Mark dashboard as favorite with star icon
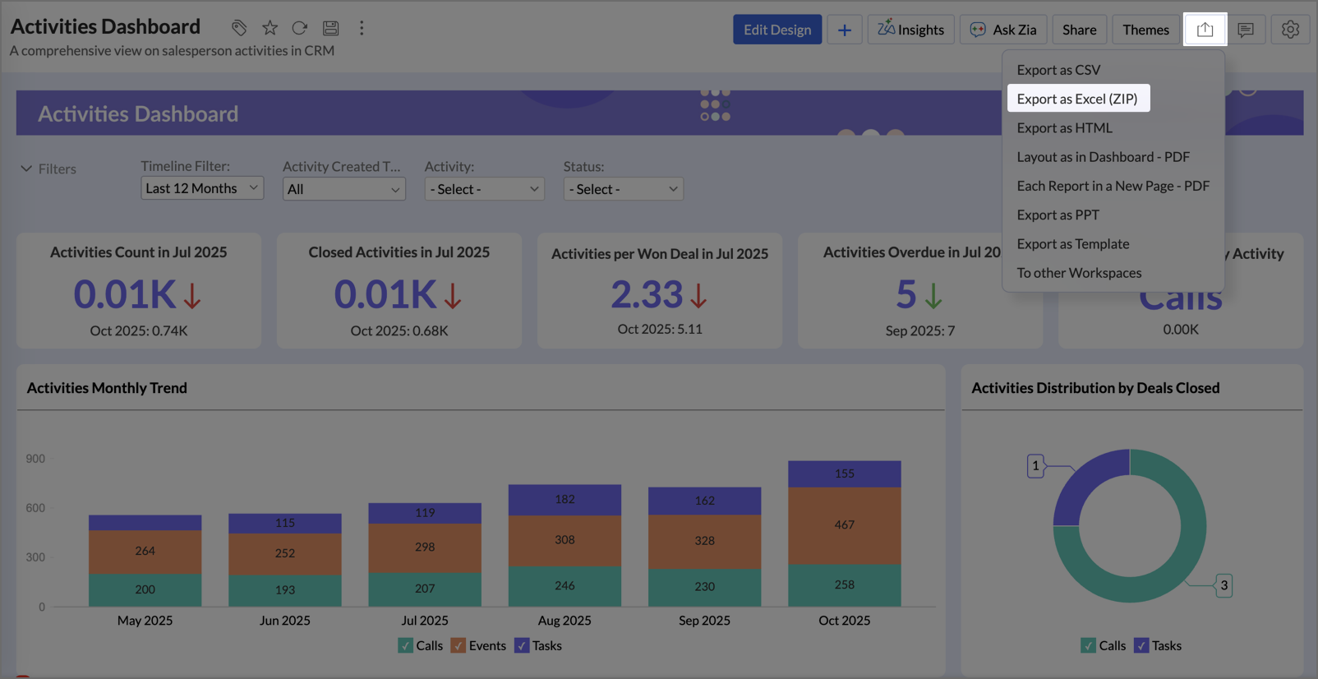1318x679 pixels. click(270, 28)
